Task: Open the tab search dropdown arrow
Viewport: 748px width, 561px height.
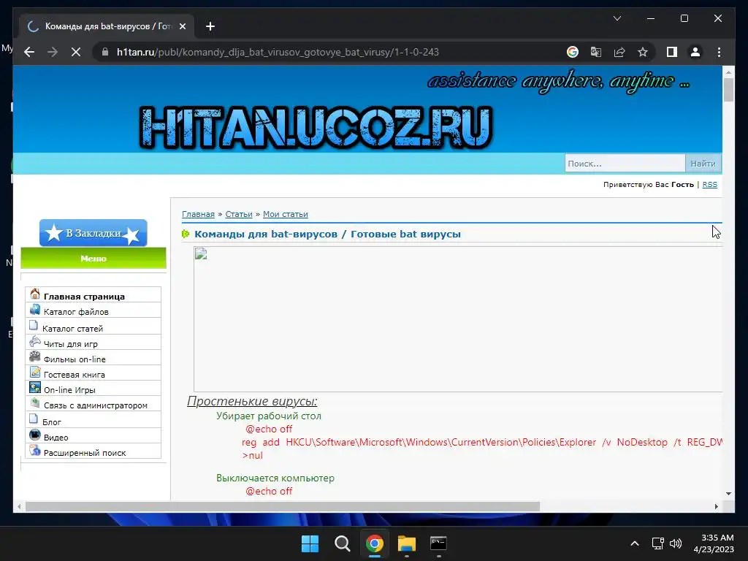Action: (x=617, y=18)
